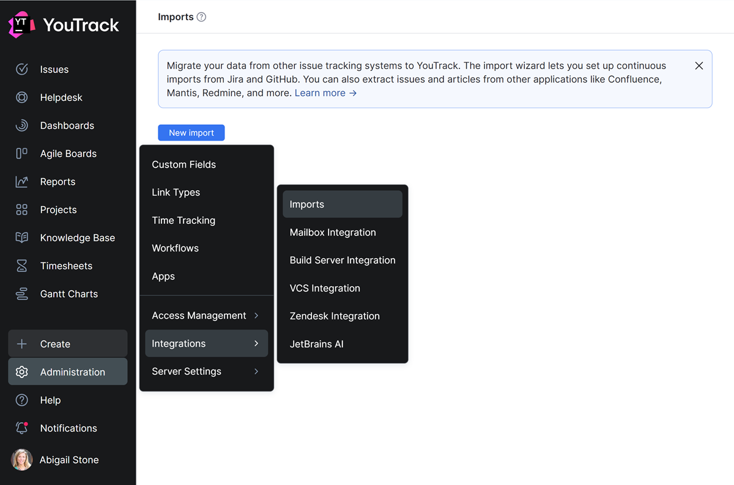The height and width of the screenshot is (485, 734).
Task: Click the Timesheets hourglass icon
Action: pyautogui.click(x=22, y=266)
